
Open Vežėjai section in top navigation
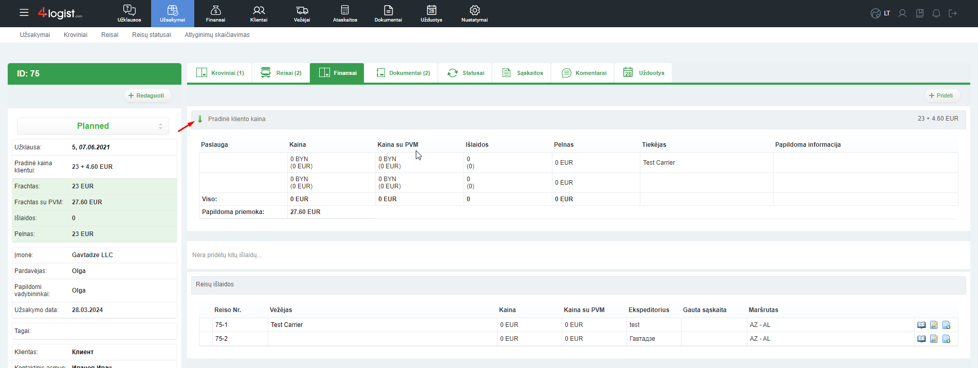point(302,13)
